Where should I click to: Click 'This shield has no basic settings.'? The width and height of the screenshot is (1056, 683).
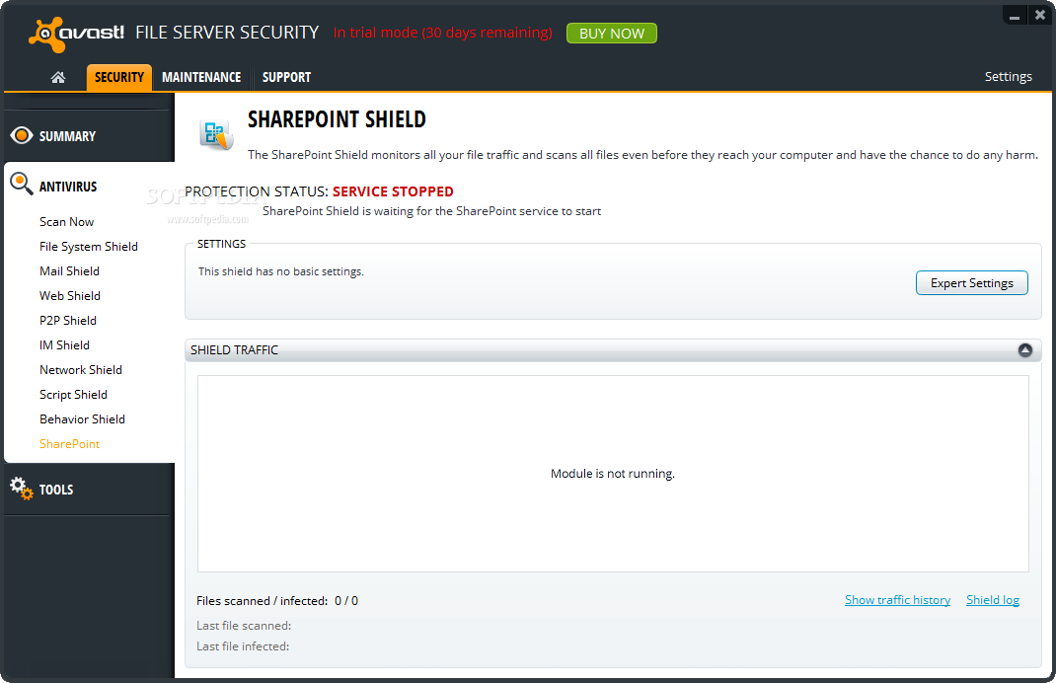[281, 271]
